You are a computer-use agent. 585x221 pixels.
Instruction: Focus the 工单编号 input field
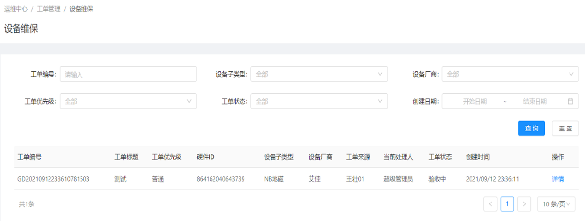click(128, 74)
